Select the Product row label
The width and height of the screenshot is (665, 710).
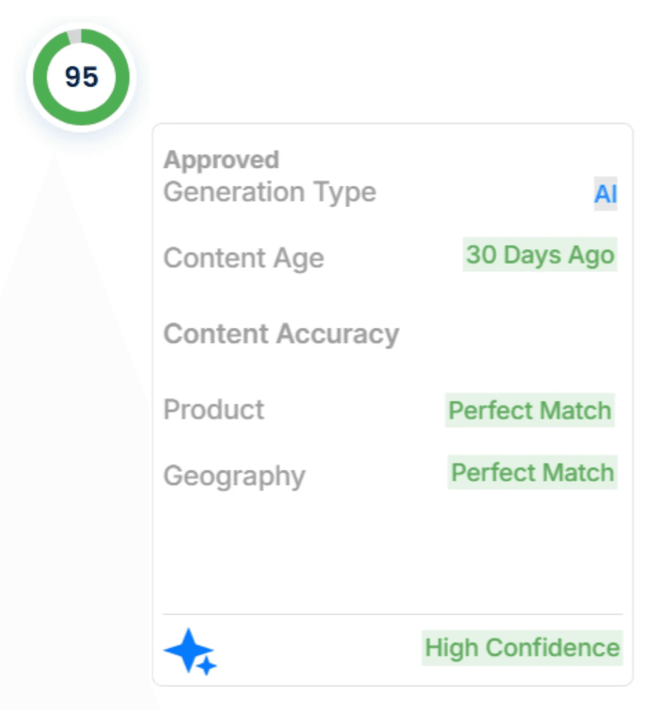[213, 410]
